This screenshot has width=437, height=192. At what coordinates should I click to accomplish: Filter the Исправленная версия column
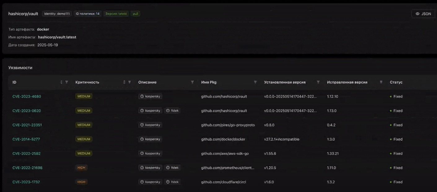tap(381, 82)
